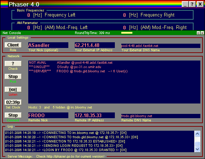Click the log line 'CONNECTING TO frodo.gld.bloomy.net'
Viewport: 205px width, 159px height.
tap(72, 137)
